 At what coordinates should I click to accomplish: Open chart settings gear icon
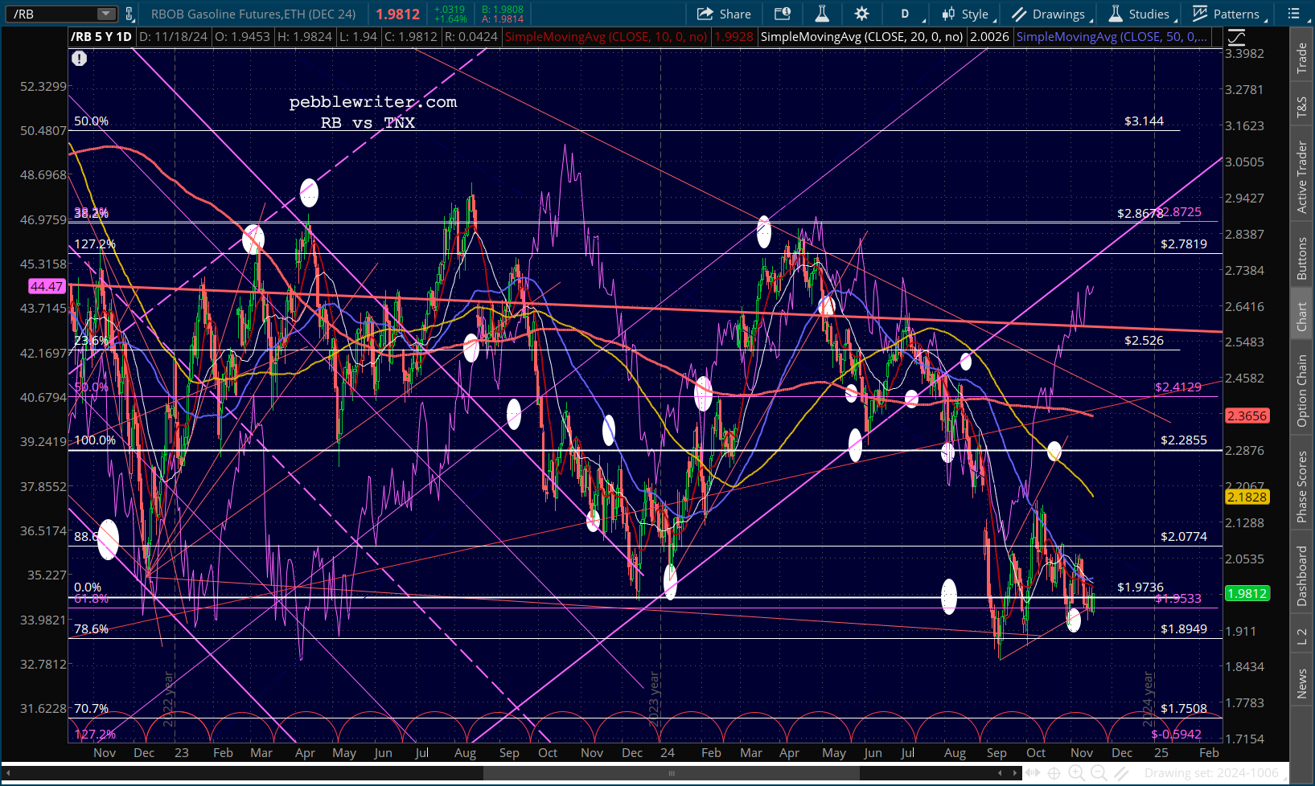[x=861, y=14]
